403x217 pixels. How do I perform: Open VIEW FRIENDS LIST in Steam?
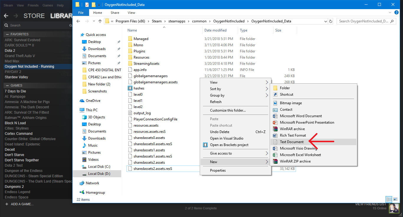pos(371,204)
